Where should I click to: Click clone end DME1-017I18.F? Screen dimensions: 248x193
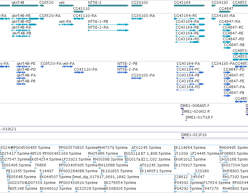point(199,117)
